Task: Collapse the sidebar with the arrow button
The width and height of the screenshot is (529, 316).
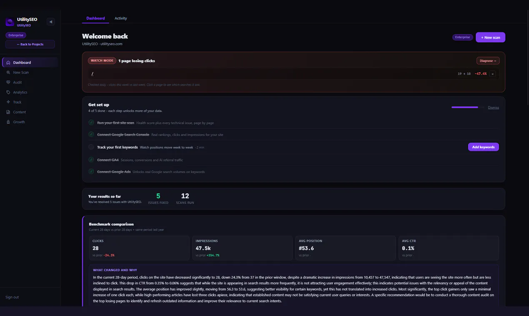Action: pyautogui.click(x=51, y=22)
